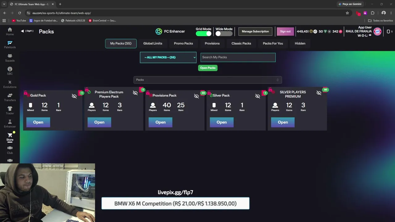Open the SBC section
395x222 pixels.
10,71
